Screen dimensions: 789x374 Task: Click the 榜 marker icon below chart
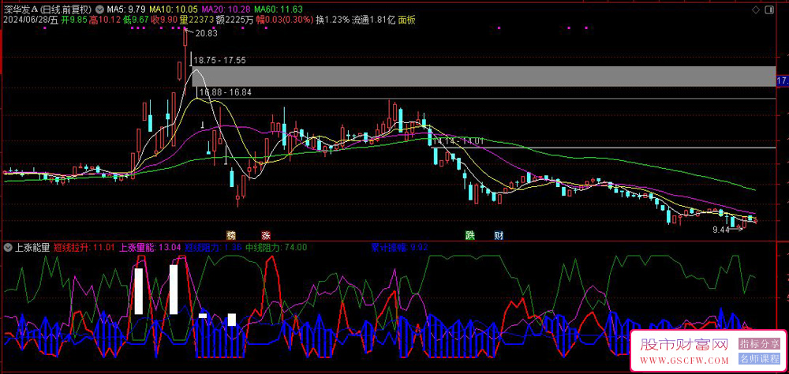231,235
